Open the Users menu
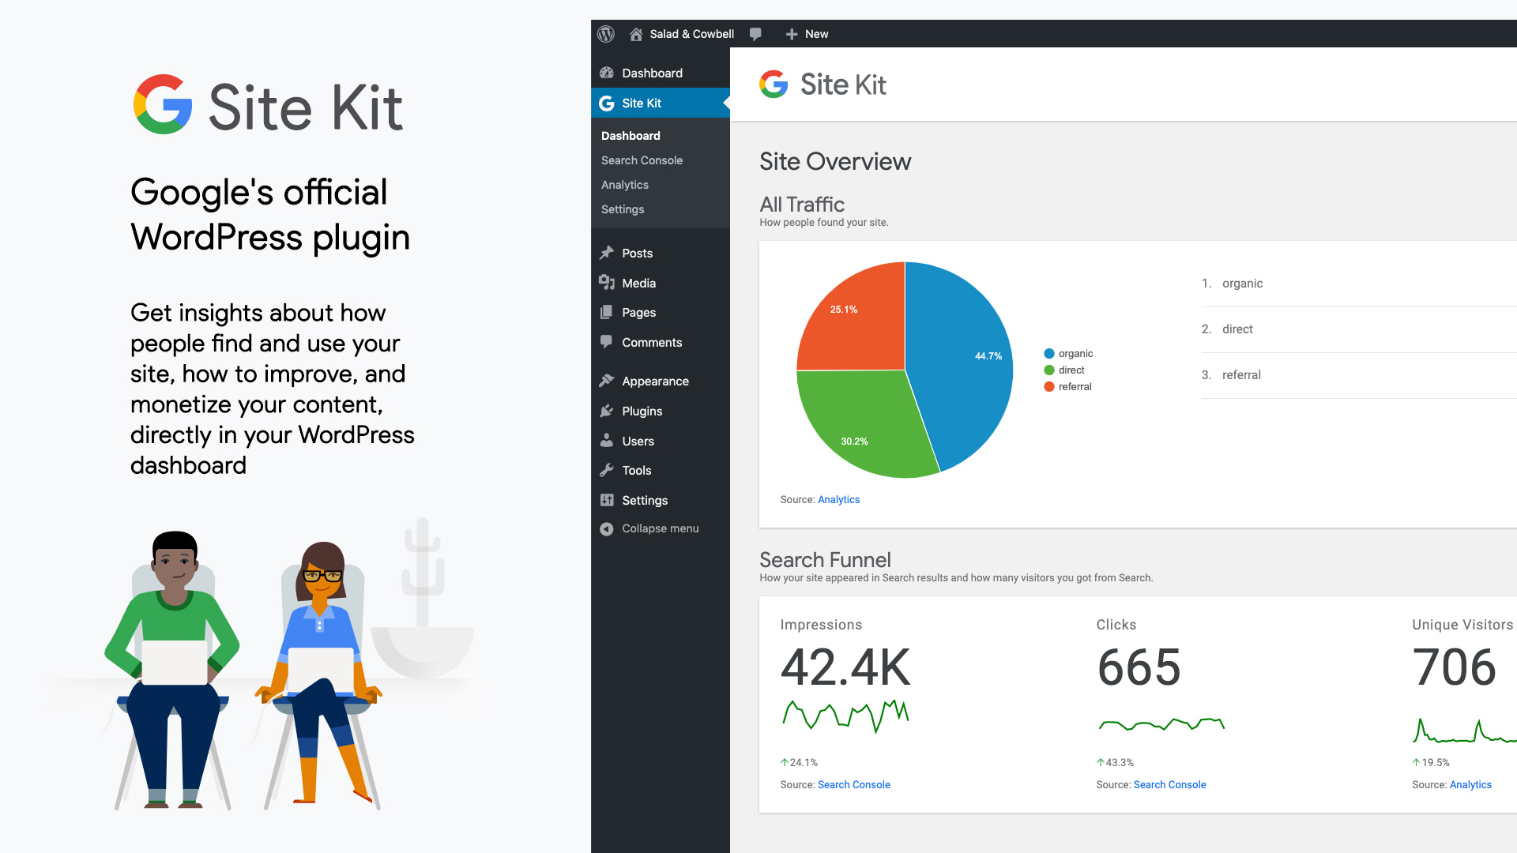 (x=661, y=441)
